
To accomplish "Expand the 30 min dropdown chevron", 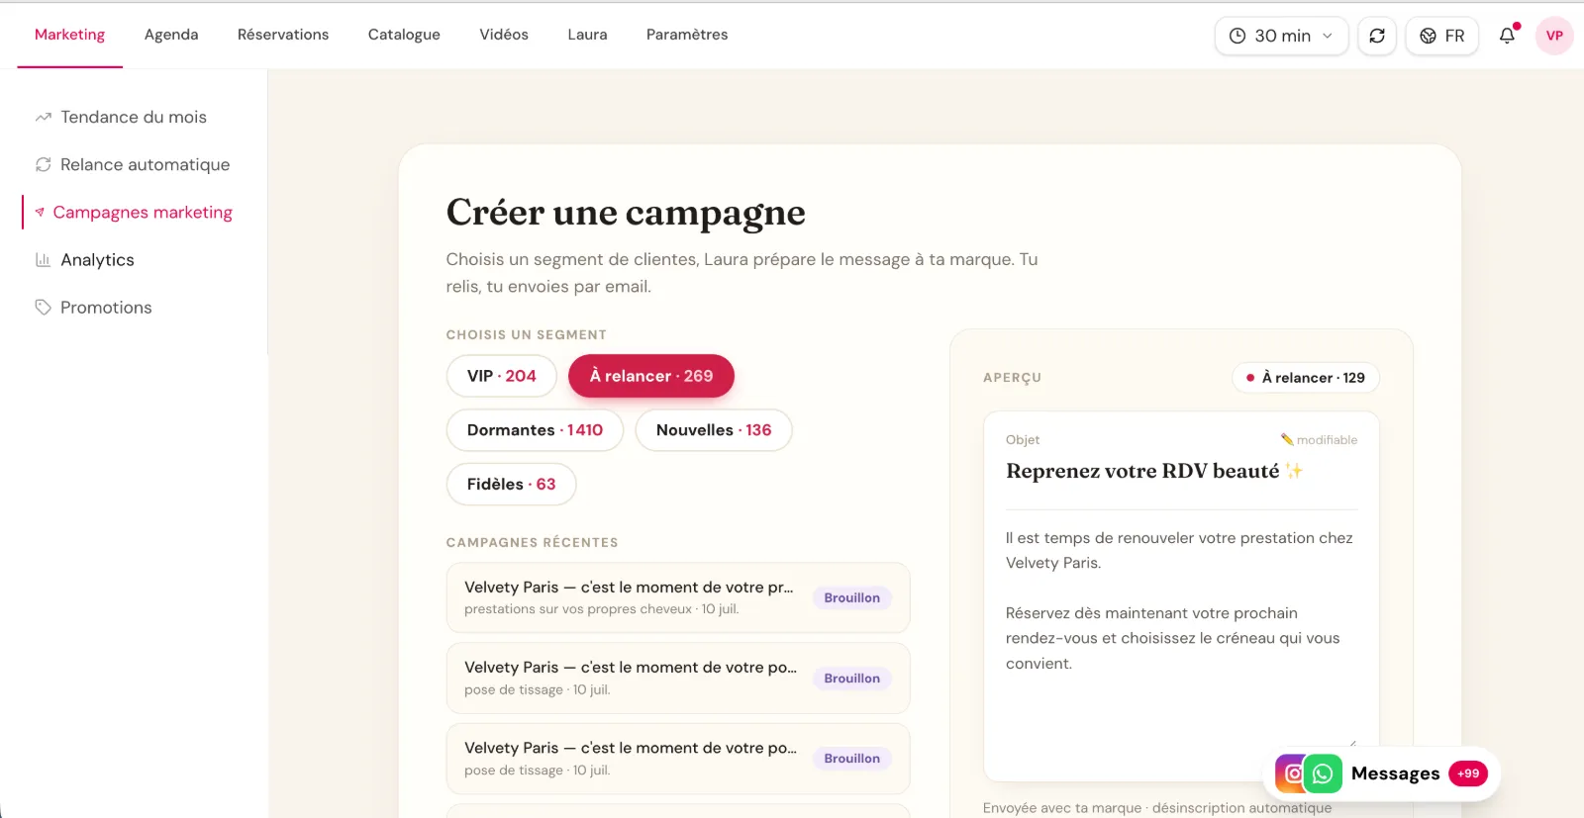I will coord(1328,36).
